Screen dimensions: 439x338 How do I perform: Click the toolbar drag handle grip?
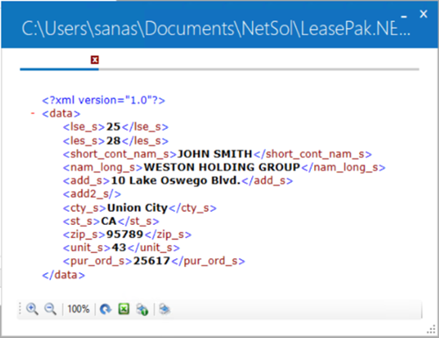click(x=20, y=309)
